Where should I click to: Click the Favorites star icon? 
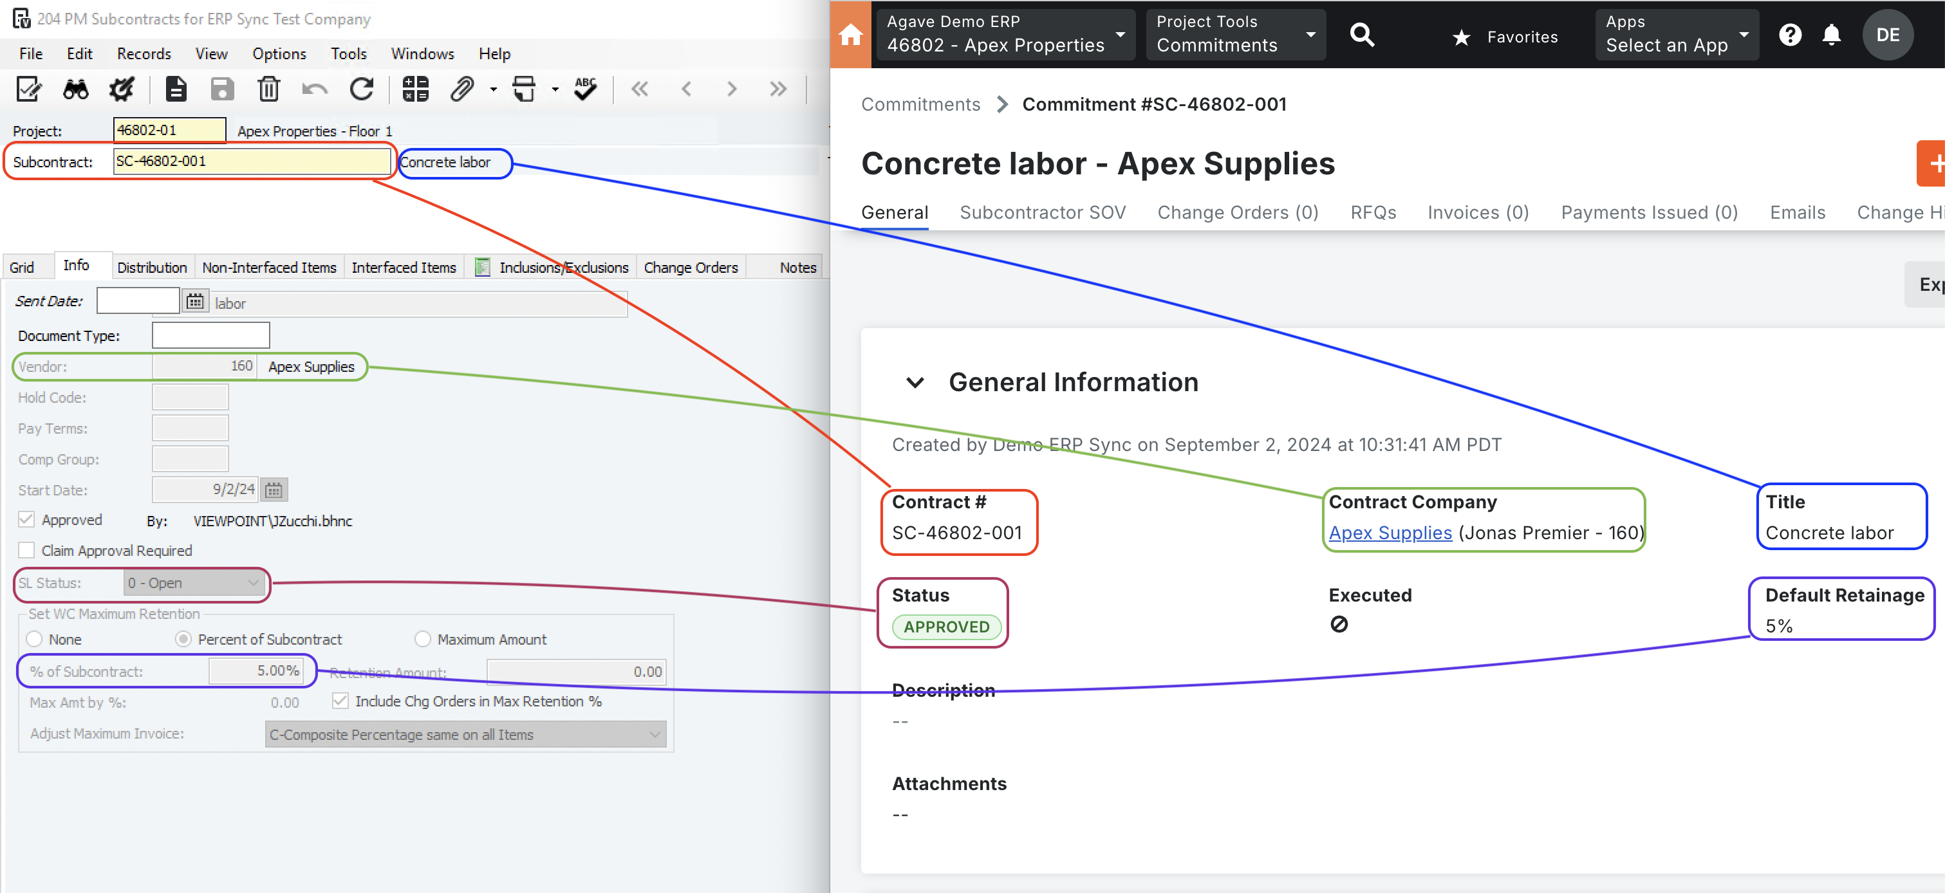[x=1462, y=37]
